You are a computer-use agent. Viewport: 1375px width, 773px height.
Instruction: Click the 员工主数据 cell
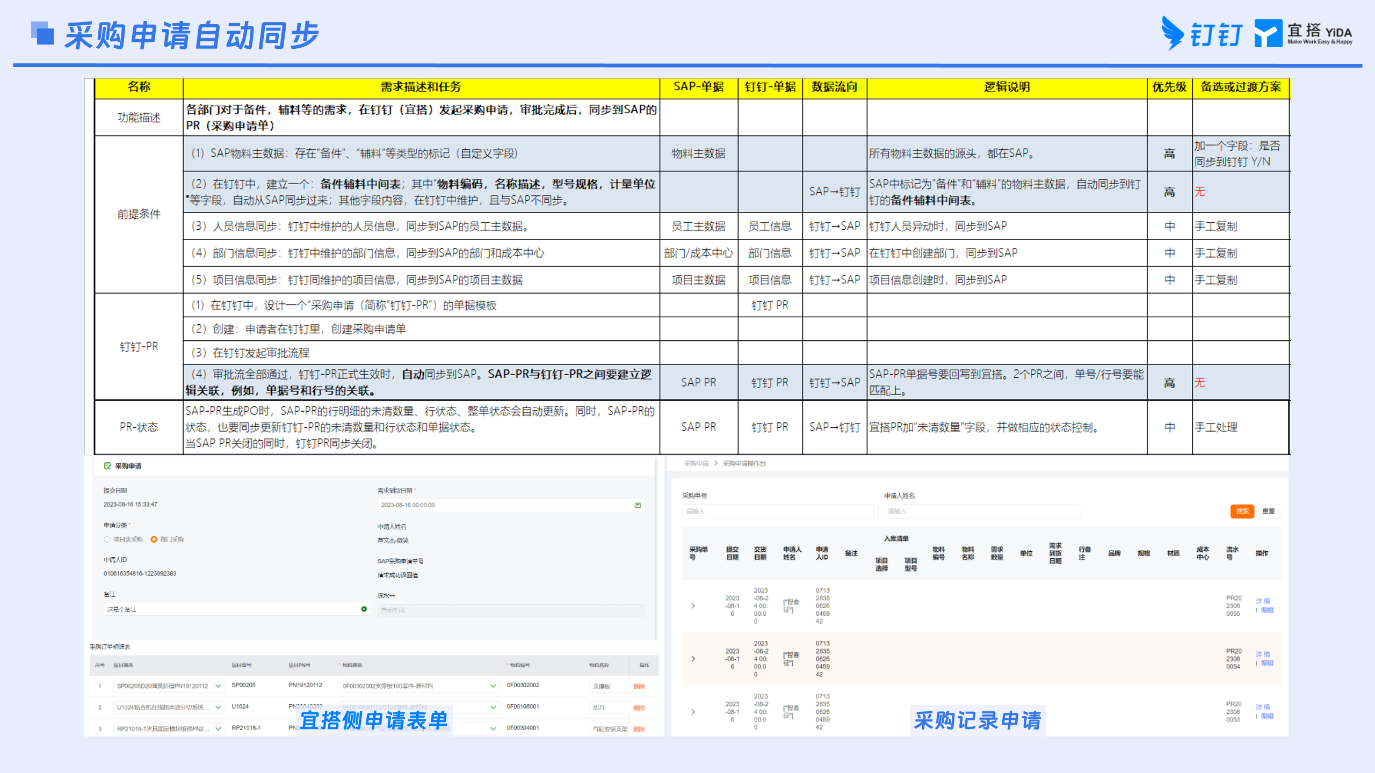(698, 227)
